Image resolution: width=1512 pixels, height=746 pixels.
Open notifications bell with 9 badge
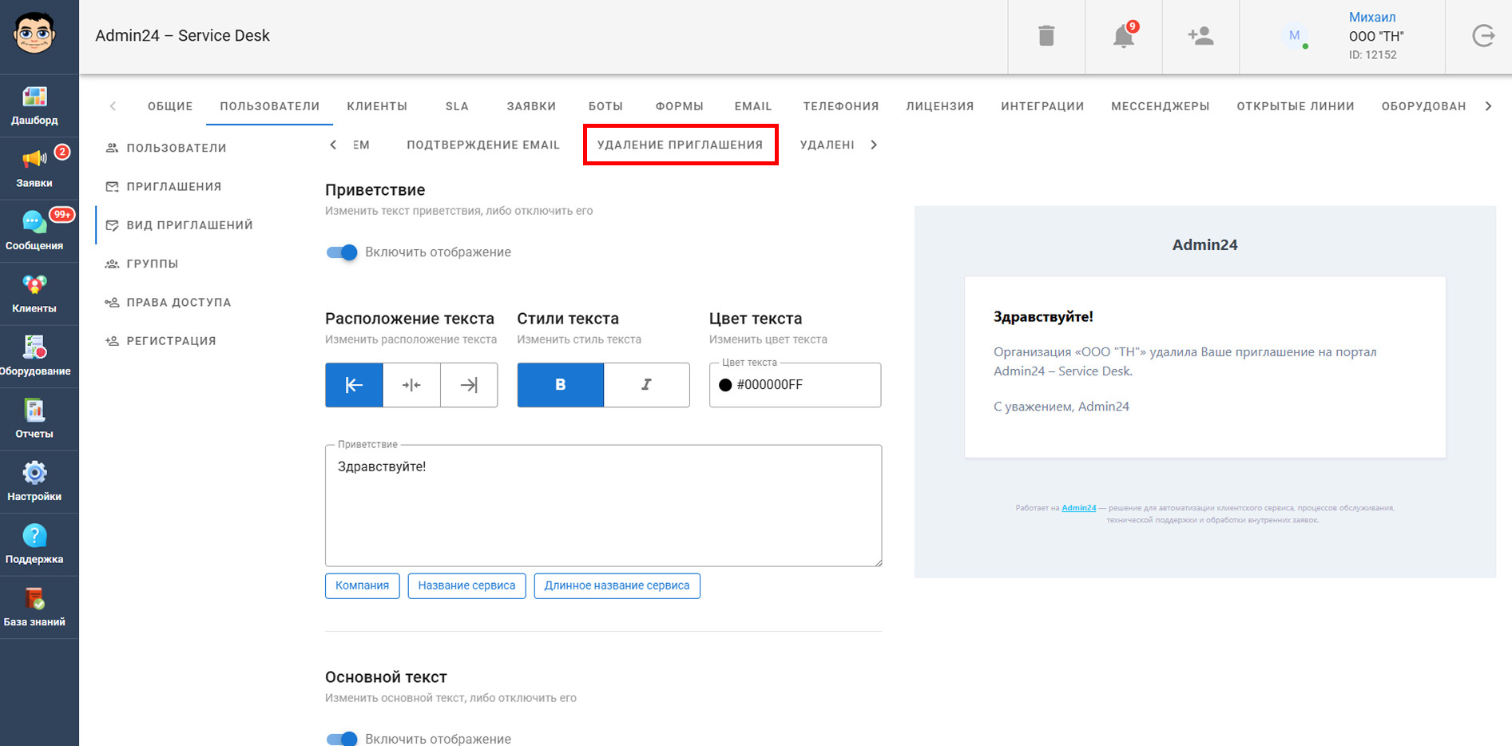tap(1123, 36)
